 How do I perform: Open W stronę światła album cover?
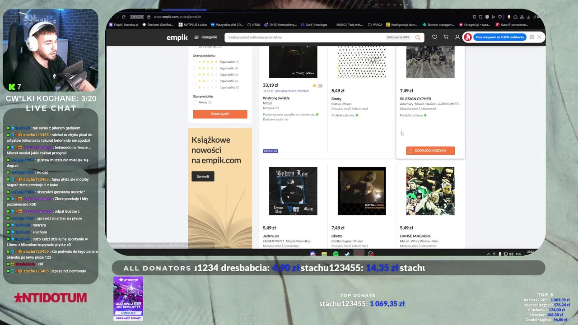(x=293, y=62)
